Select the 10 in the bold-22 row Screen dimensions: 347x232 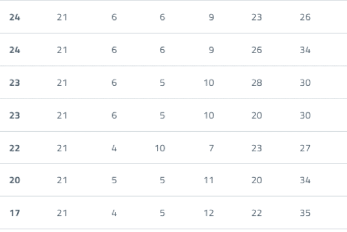click(x=160, y=148)
